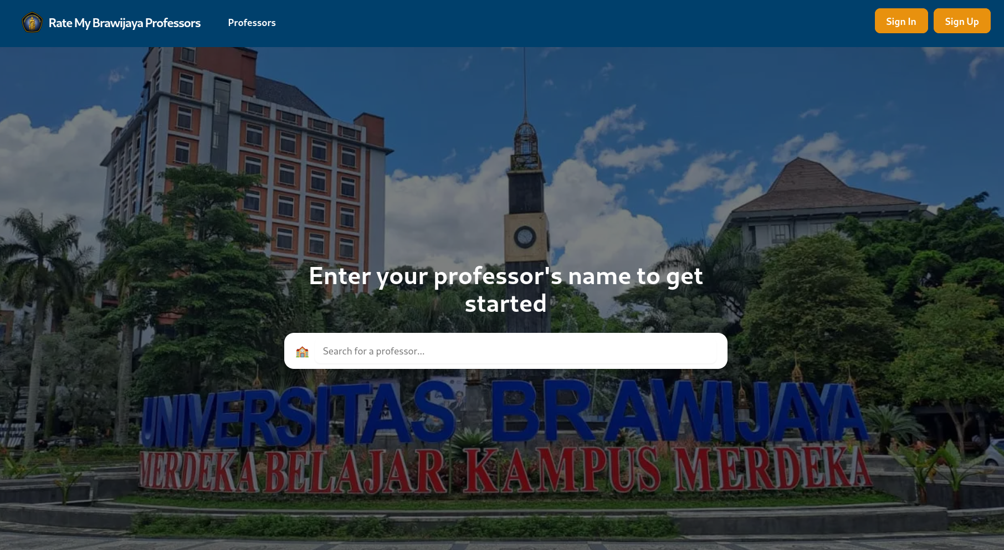The width and height of the screenshot is (1004, 550).
Task: Go to the Professors nav item
Action: tap(252, 23)
